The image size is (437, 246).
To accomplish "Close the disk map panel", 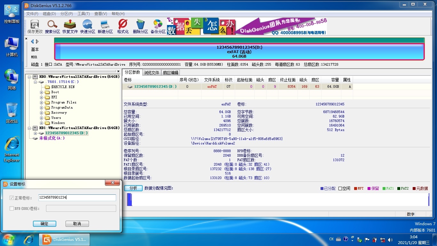I will 26,39.
